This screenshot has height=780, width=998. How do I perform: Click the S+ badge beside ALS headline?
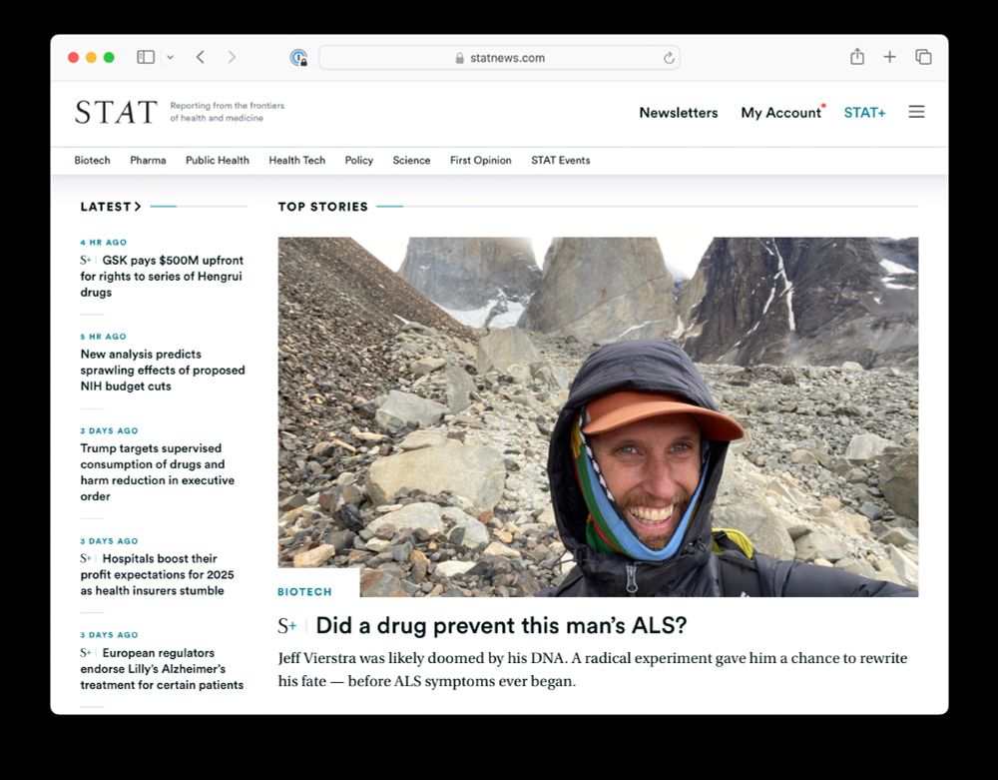(x=287, y=626)
